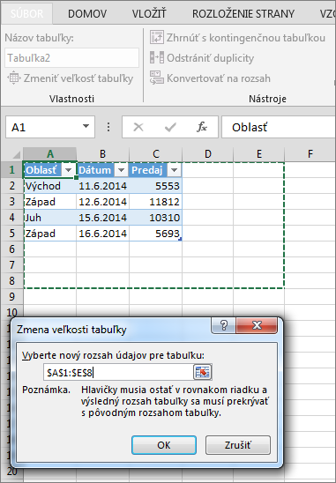
Task: Select column A header
Action: [50, 153]
